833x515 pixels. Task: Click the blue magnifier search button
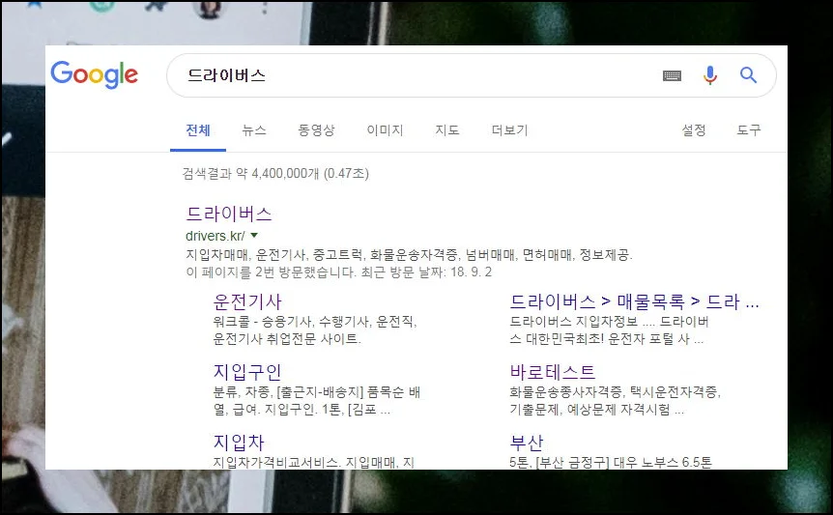749,75
